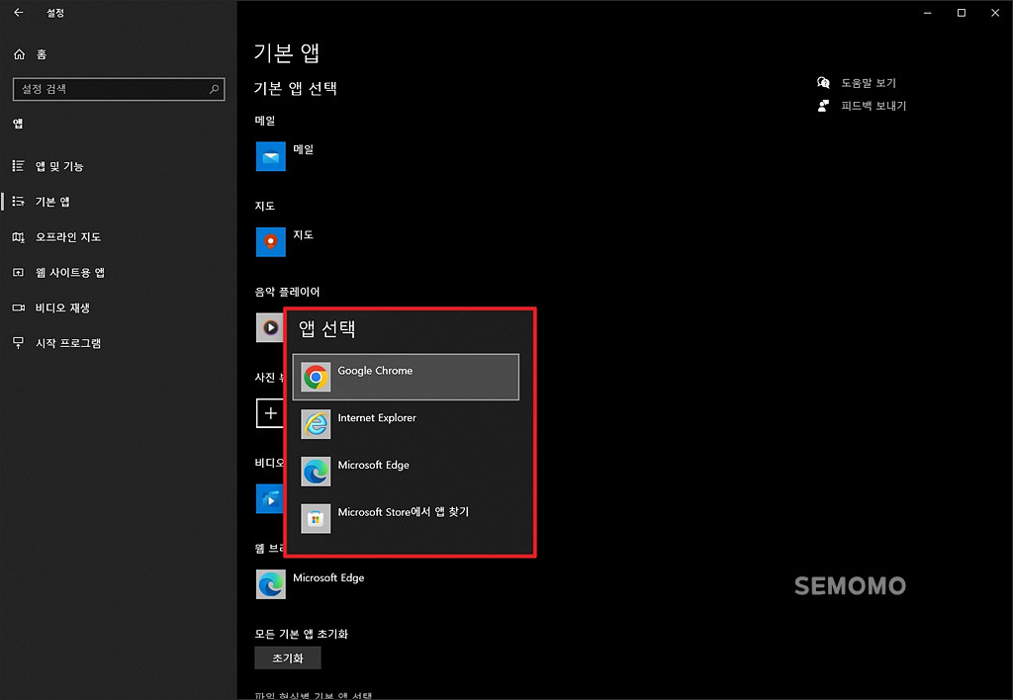Click the Microsoft Store icon
1013x700 pixels.
pos(316,518)
